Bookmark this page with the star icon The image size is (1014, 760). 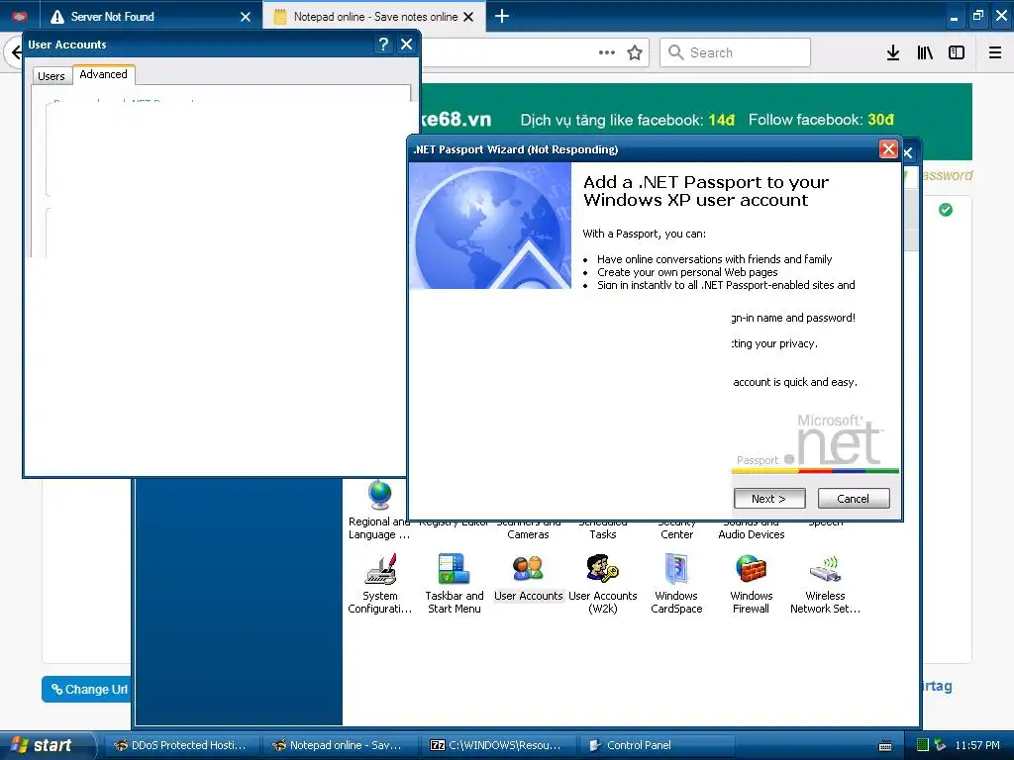point(635,52)
